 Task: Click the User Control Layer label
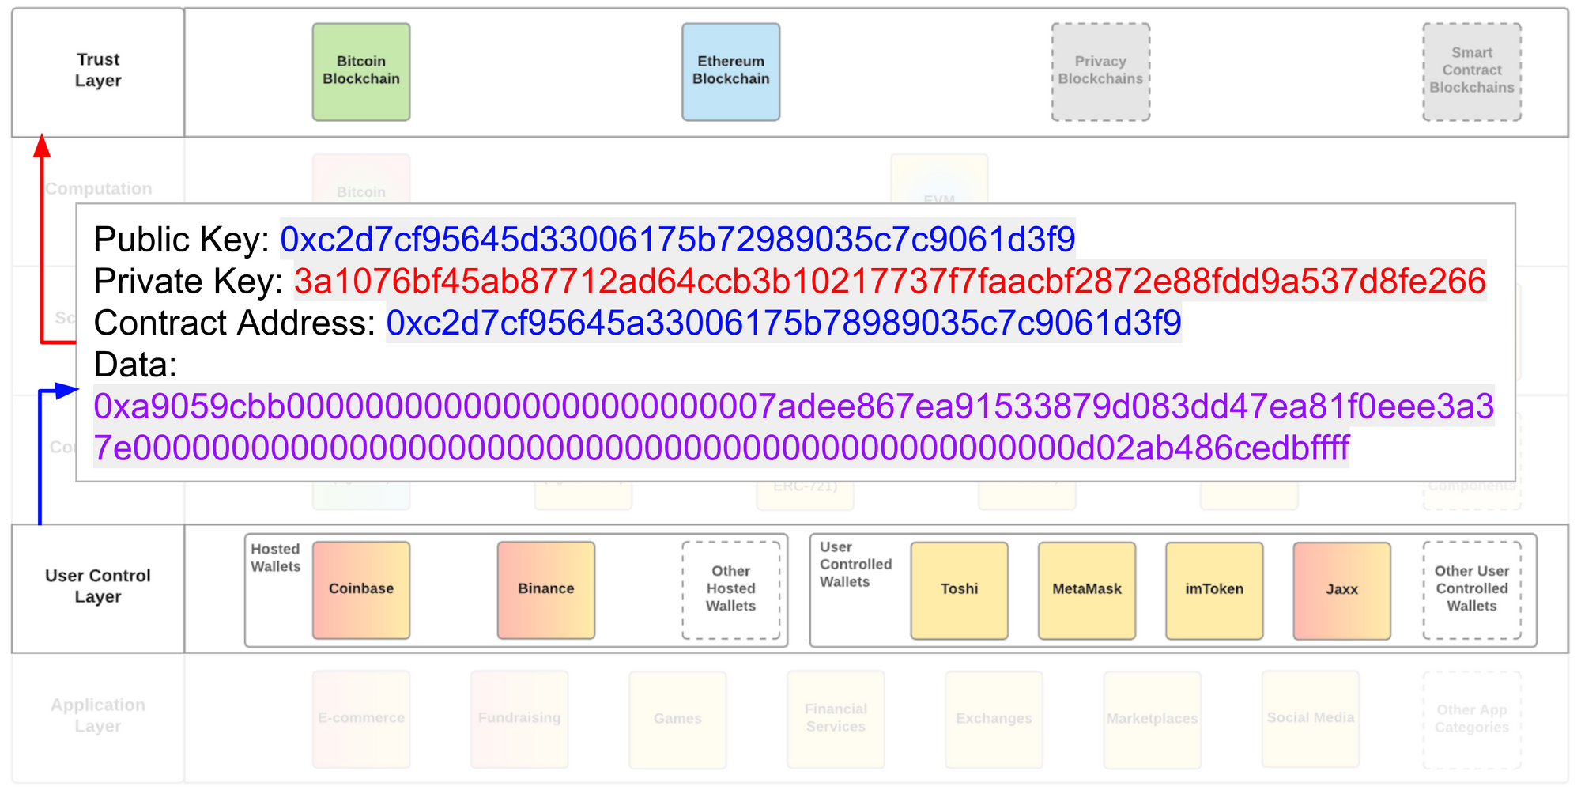[98, 586]
